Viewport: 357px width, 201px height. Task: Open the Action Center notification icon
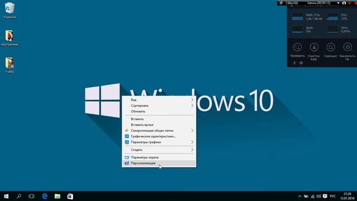[325, 196]
